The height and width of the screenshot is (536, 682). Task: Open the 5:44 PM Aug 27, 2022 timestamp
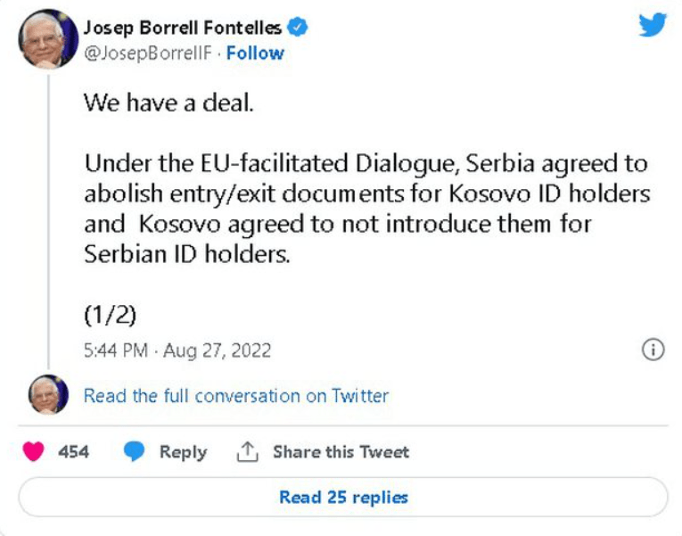tap(177, 350)
